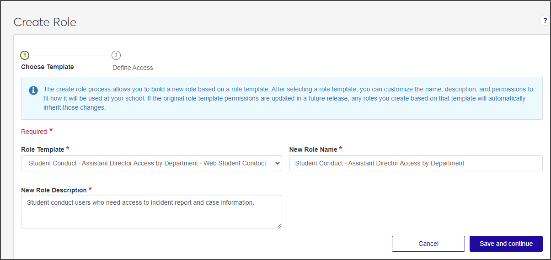
Task: Click the New Role Name field label
Action: (313, 149)
